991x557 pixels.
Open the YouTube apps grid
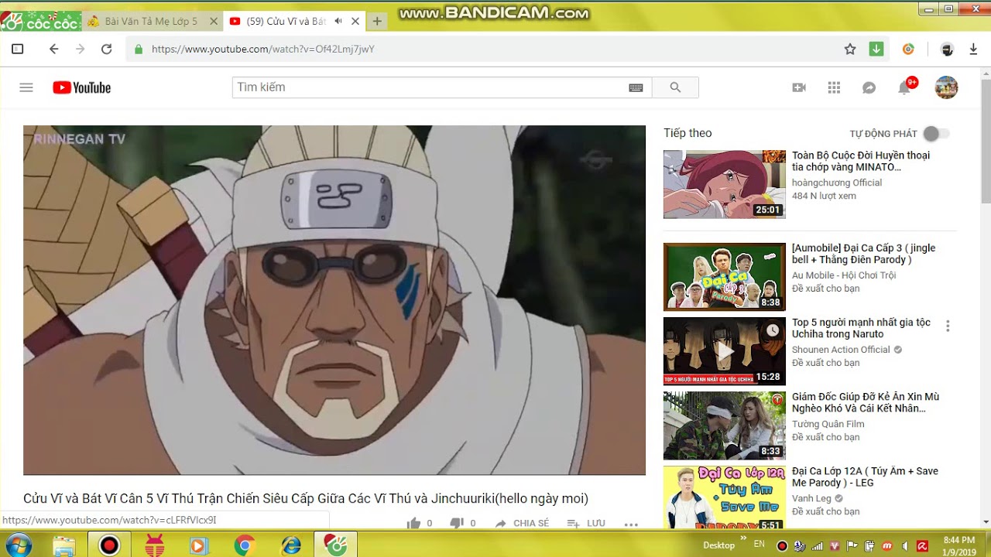pos(834,87)
